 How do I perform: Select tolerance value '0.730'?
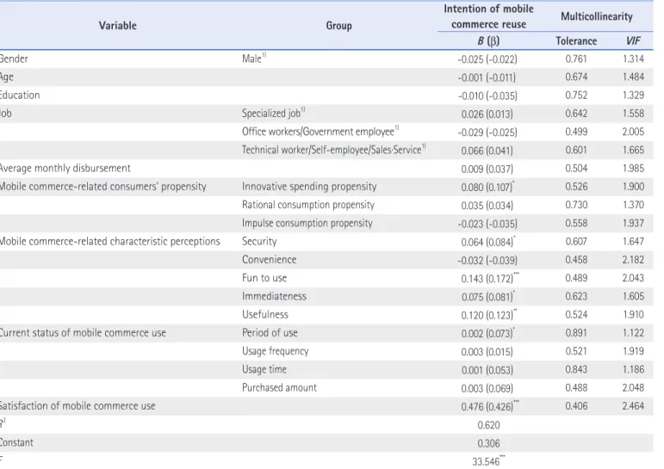(576, 205)
